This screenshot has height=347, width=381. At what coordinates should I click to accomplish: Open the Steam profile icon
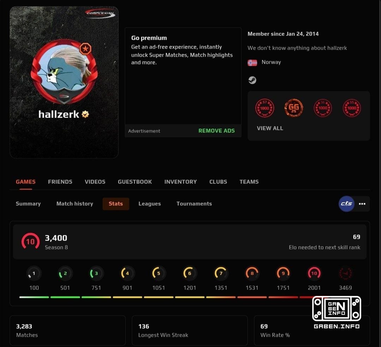[252, 80]
